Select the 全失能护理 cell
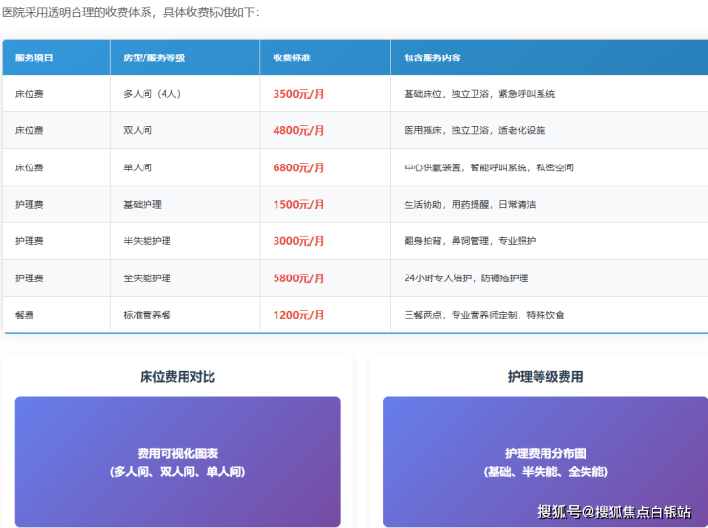 coord(147,277)
